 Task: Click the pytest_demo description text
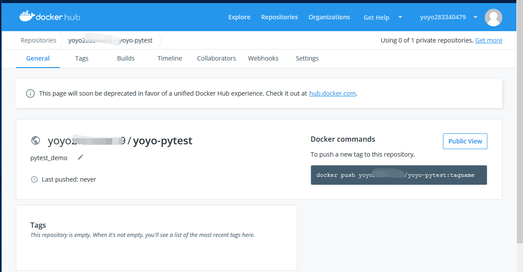tap(49, 158)
